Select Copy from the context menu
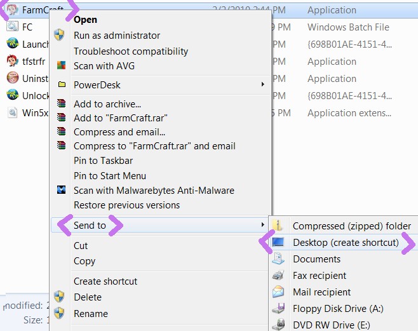 pyautogui.click(x=84, y=261)
